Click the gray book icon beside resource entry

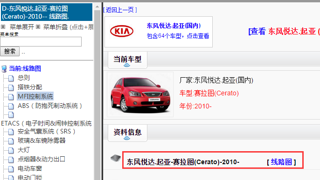(x=116, y=158)
